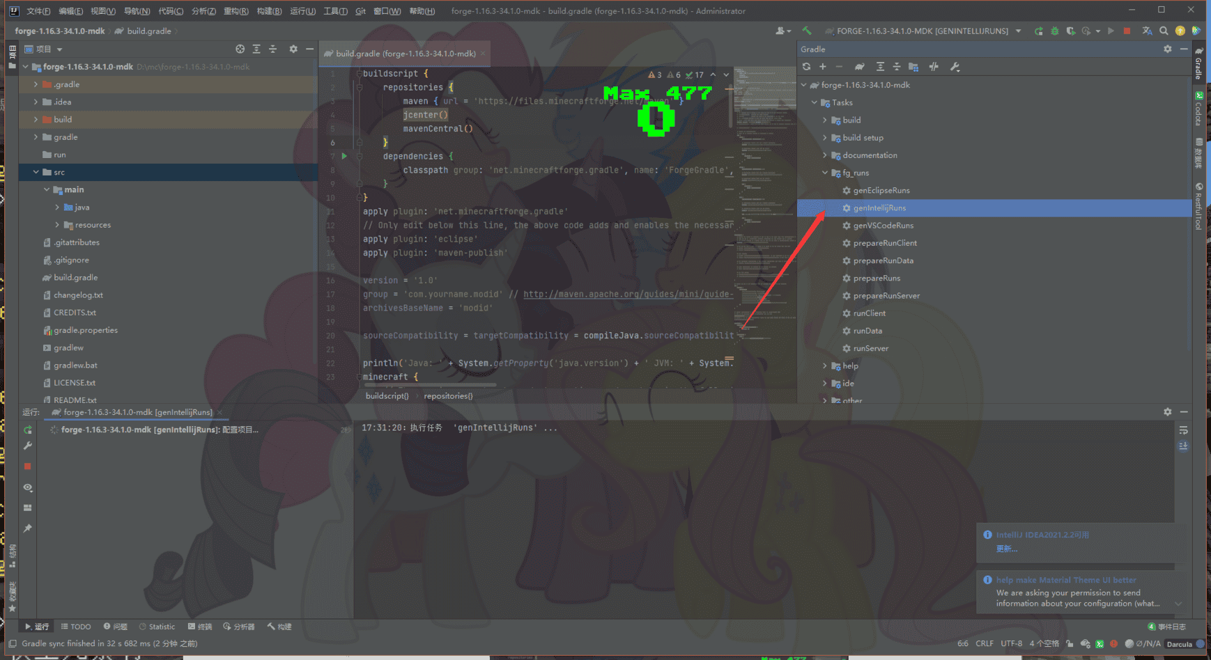Select the runClient task in the Gradle tree
The image size is (1211, 660).
[x=869, y=313]
